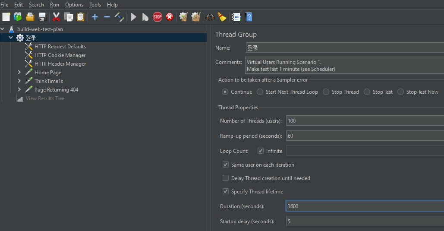Screen dimensions: 444x231
Task: Expand the ThinkTime1s tree node
Action: [x=19, y=81]
